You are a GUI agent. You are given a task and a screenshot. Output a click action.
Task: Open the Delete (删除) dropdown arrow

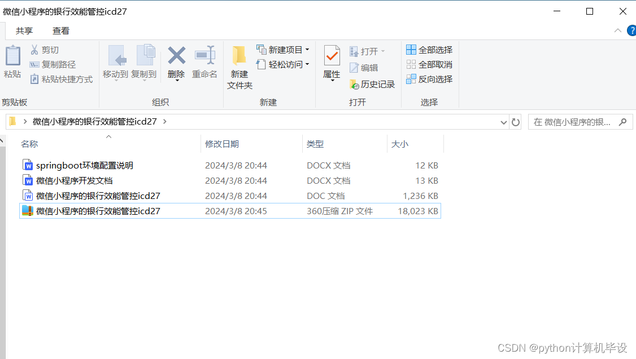coord(177,80)
